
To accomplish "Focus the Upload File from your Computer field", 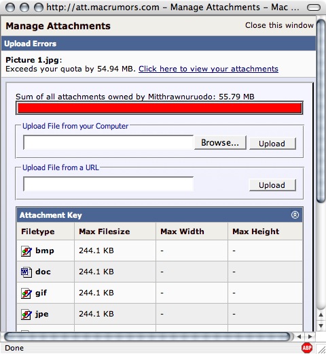I will pos(108,142).
